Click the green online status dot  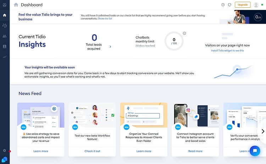pyautogui.click(x=262, y=5)
